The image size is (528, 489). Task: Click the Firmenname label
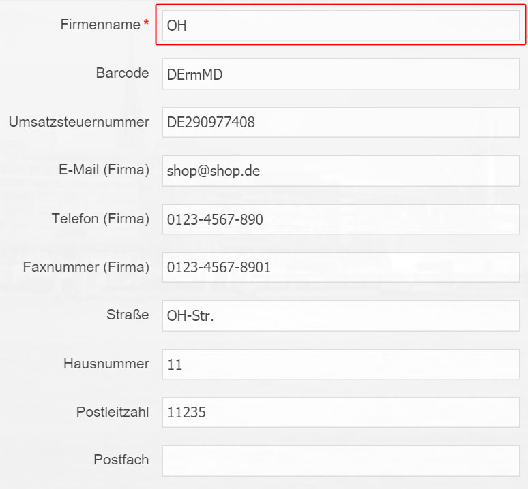[x=100, y=25]
